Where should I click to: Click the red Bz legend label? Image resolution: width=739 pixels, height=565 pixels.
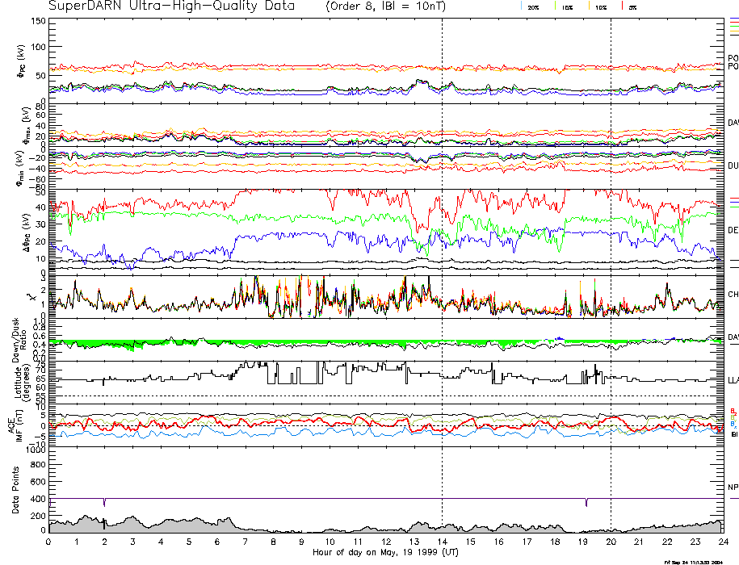point(733,411)
